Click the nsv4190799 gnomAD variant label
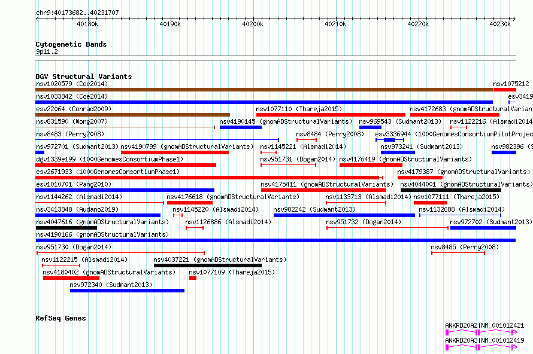533x354 pixels. (187, 147)
